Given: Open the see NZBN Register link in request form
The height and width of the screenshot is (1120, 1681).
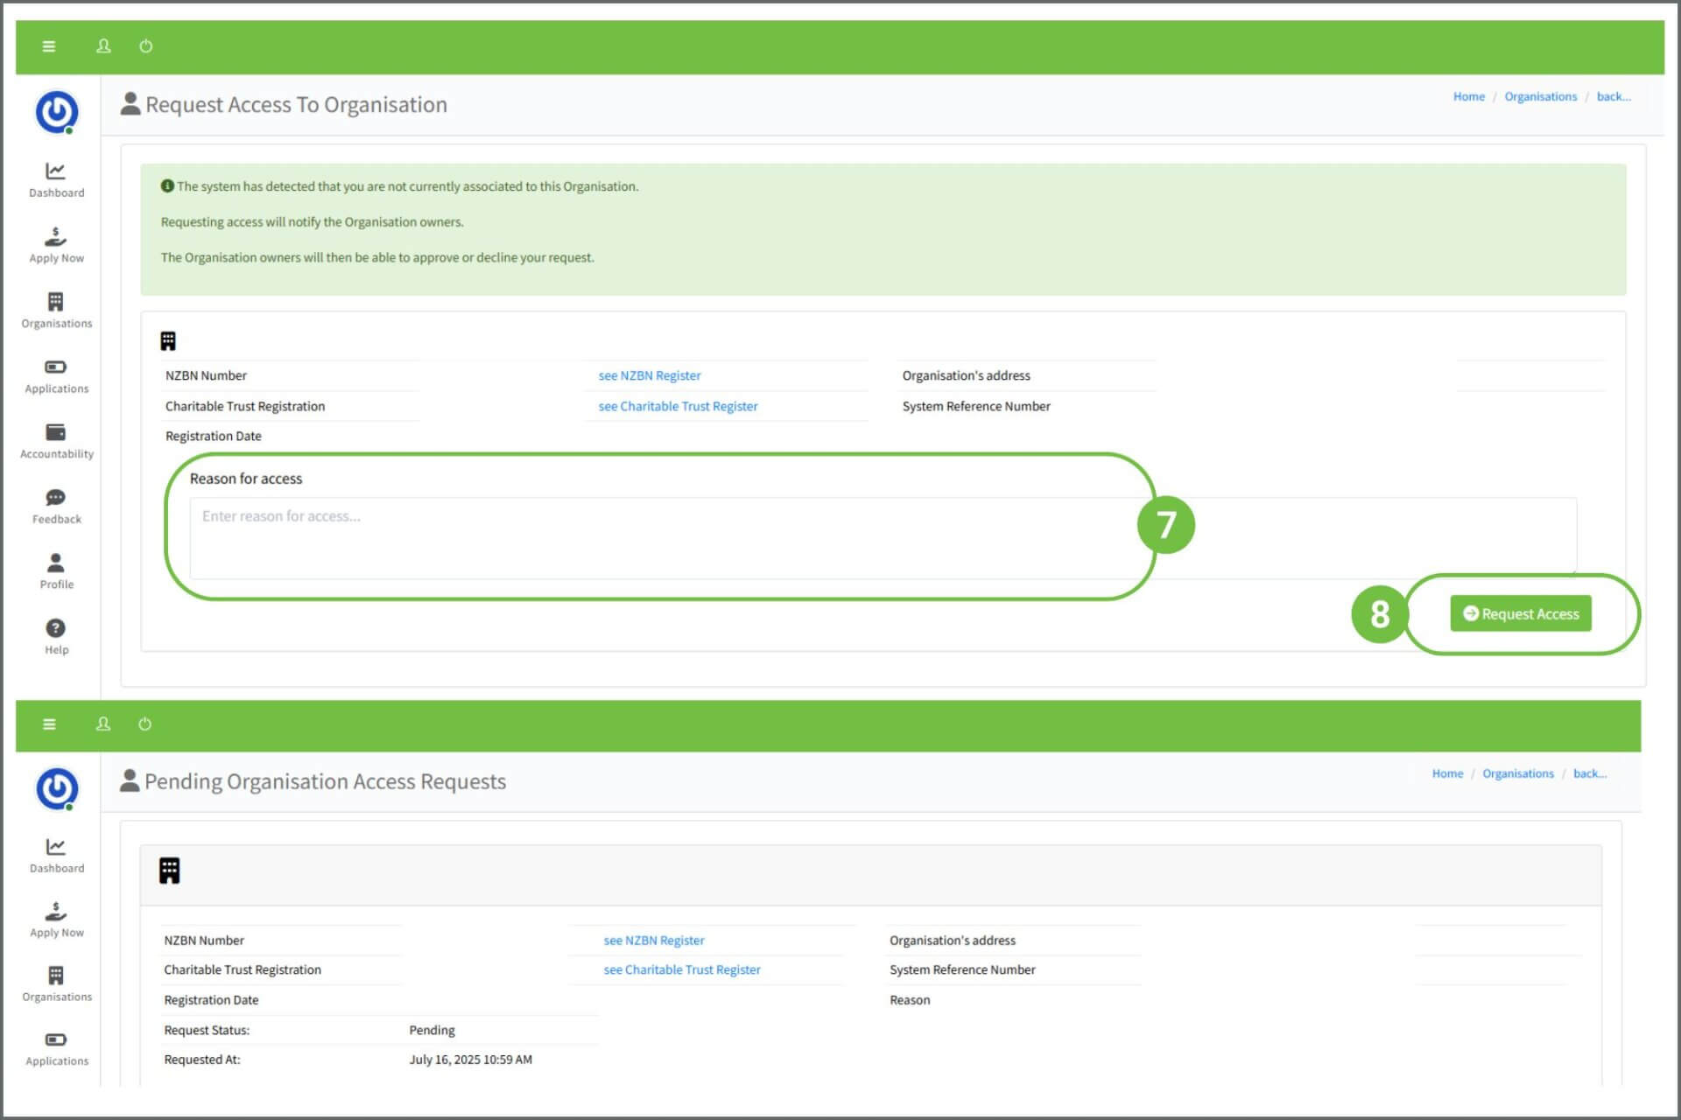Looking at the screenshot, I should pos(649,375).
